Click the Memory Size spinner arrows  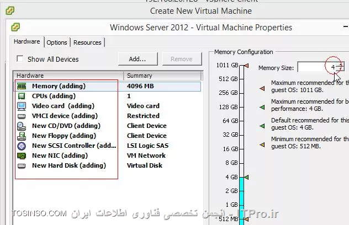coord(340,67)
